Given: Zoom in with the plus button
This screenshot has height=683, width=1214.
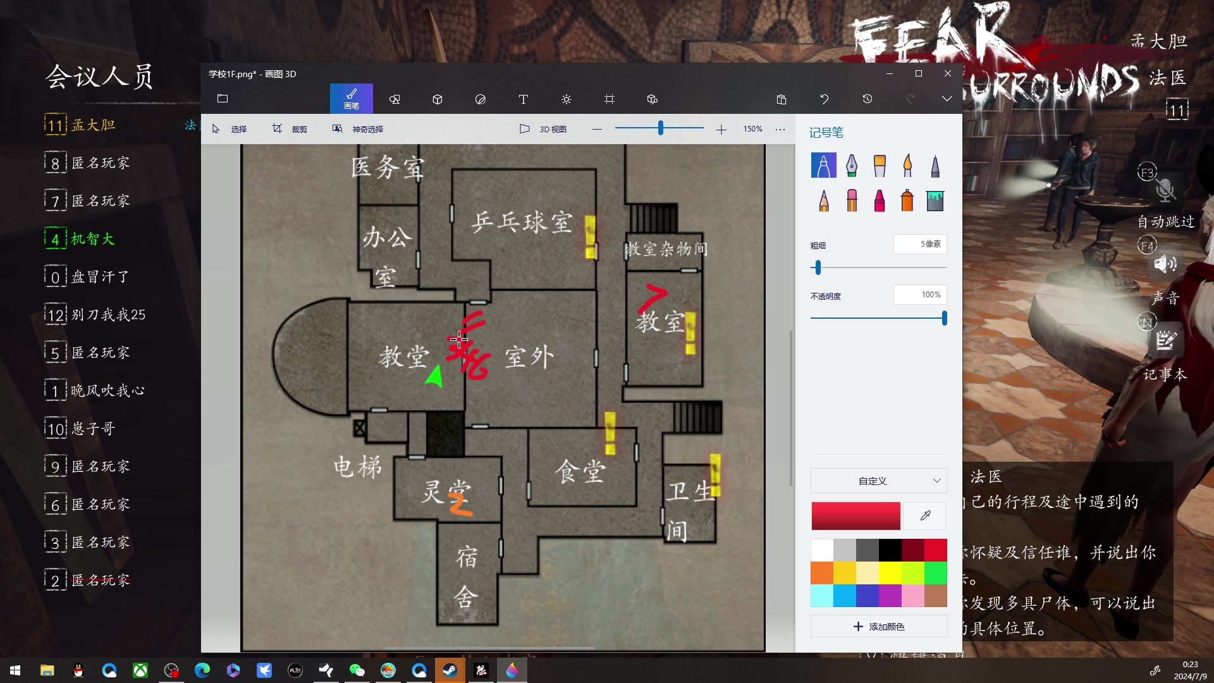Looking at the screenshot, I should (721, 129).
